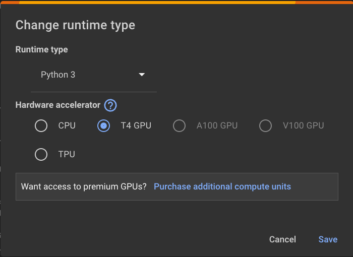This screenshot has height=257, width=353.
Task: Open the Python 3 runtime type dropdown
Action: point(93,75)
